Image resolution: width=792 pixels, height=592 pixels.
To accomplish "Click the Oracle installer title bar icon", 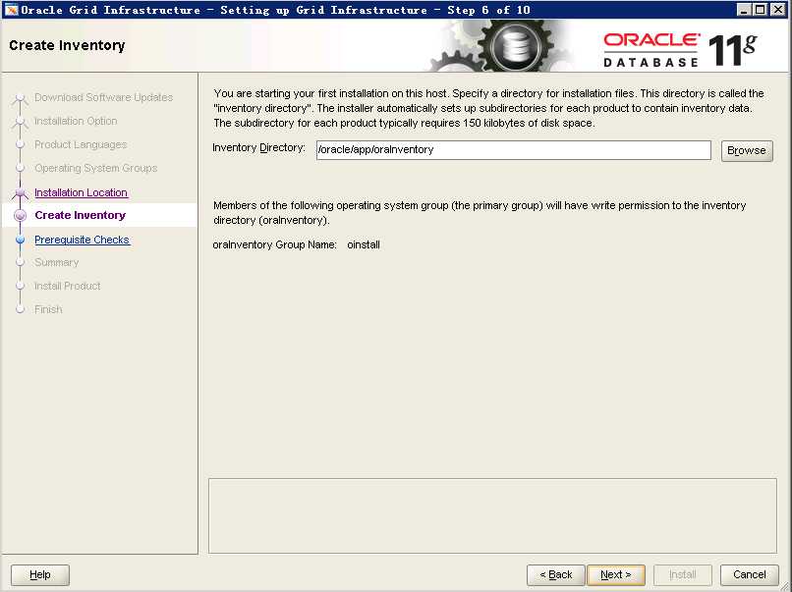I will tap(11, 10).
